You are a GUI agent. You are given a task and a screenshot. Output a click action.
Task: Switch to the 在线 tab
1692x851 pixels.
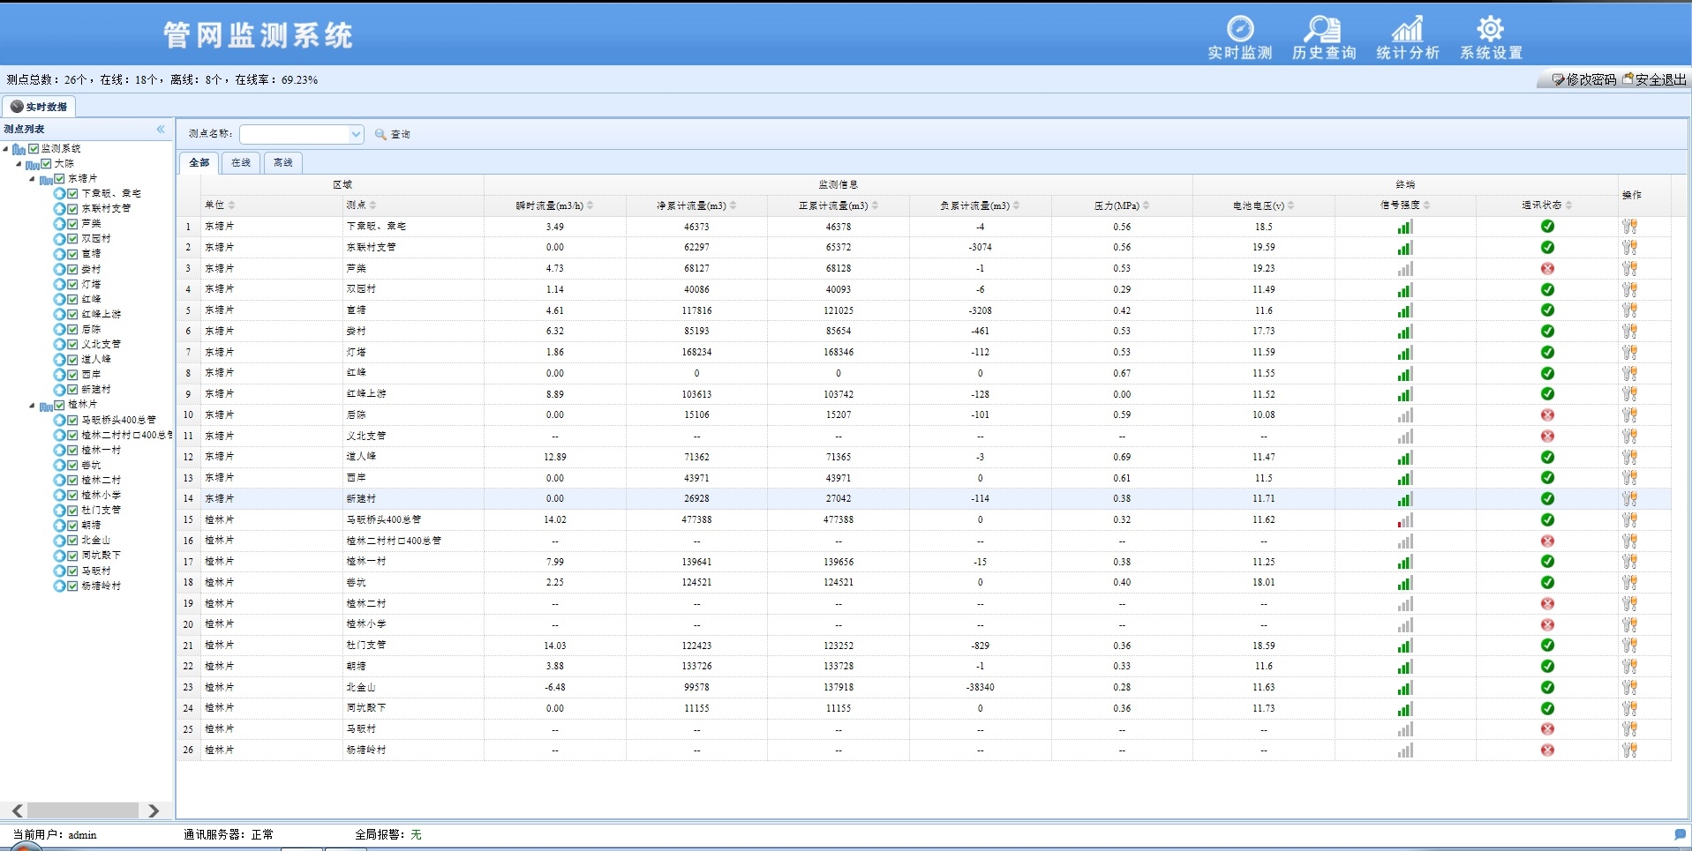(x=241, y=163)
